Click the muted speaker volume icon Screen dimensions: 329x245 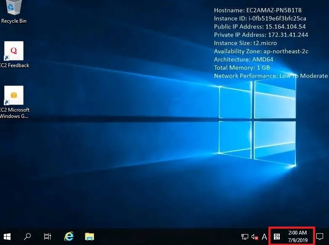[x=255, y=237]
